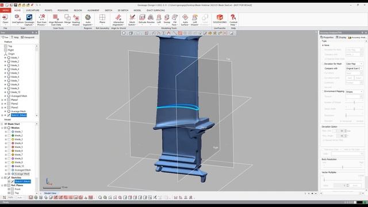Open the Loft Wizard
Image resolution: width=368 pixels, height=207 pixels.
coord(194,20)
